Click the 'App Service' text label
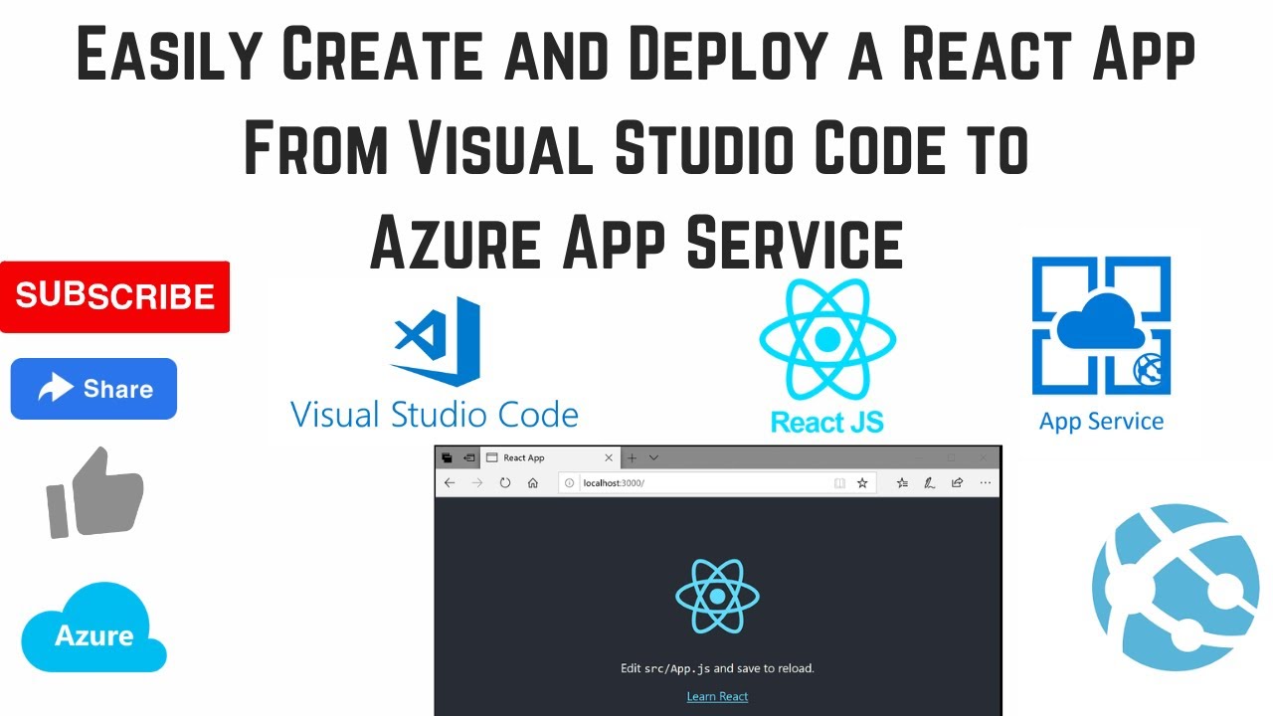 pyautogui.click(x=1101, y=421)
